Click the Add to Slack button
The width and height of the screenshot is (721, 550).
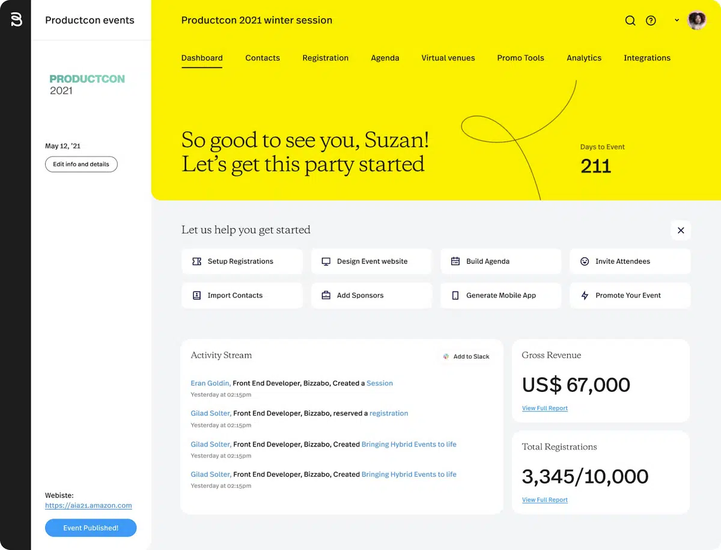466,356
